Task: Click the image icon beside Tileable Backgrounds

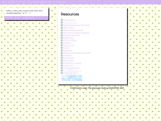Action: click(x=62, y=30)
